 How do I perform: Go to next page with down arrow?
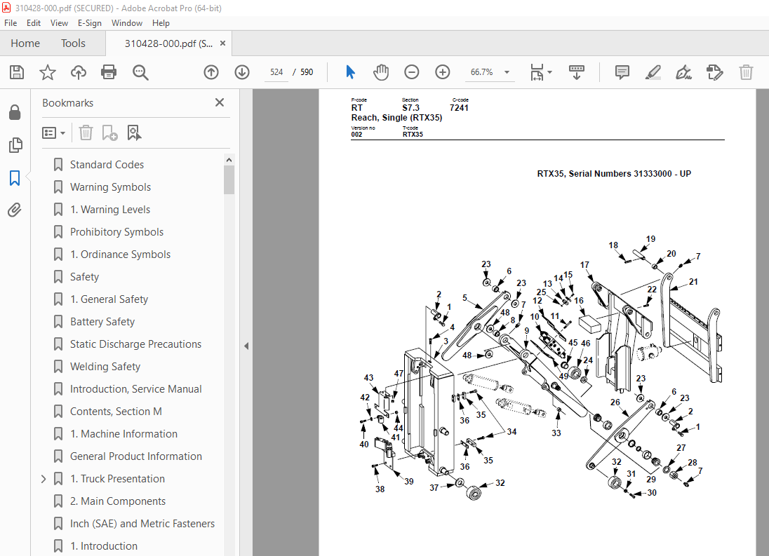pos(242,72)
